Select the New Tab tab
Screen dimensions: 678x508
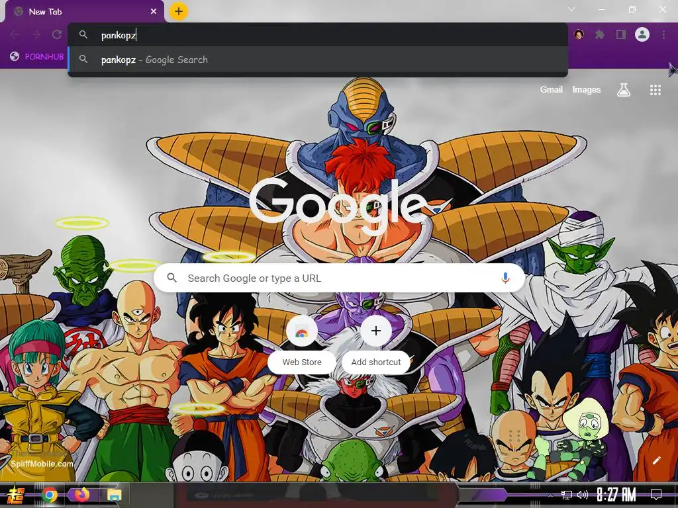pos(84,12)
